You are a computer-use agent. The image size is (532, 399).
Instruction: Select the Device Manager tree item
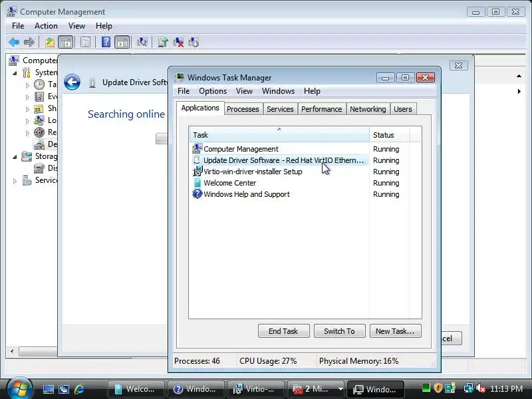[45, 144]
